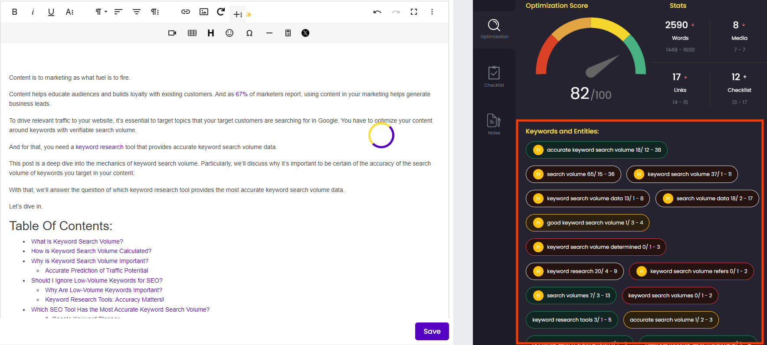This screenshot has width=767, height=345.
Task: Enter fullscreen editor mode
Action: (x=414, y=12)
